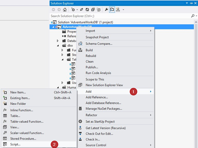Click the Back navigation arrow in Solution Explorer
Image resolution: width=198 pixels, height=148 pixels.
[x=53, y=10]
